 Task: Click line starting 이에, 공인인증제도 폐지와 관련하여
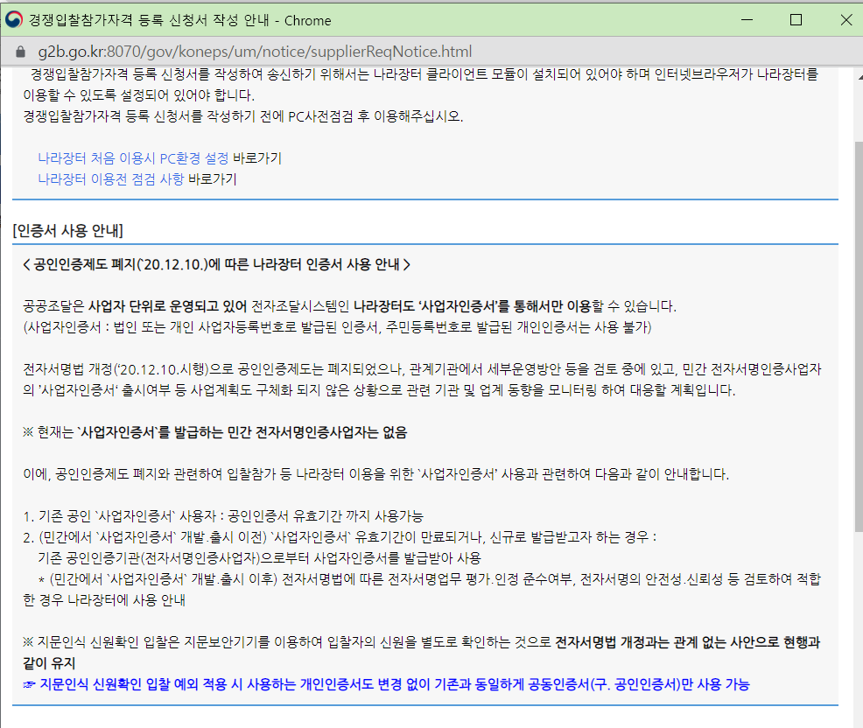[x=375, y=474]
